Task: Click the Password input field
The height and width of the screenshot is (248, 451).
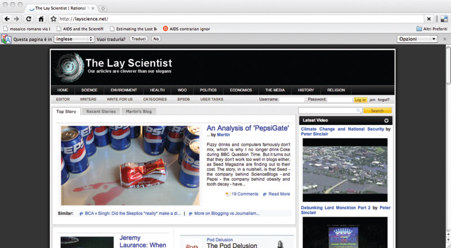Action: (340, 100)
